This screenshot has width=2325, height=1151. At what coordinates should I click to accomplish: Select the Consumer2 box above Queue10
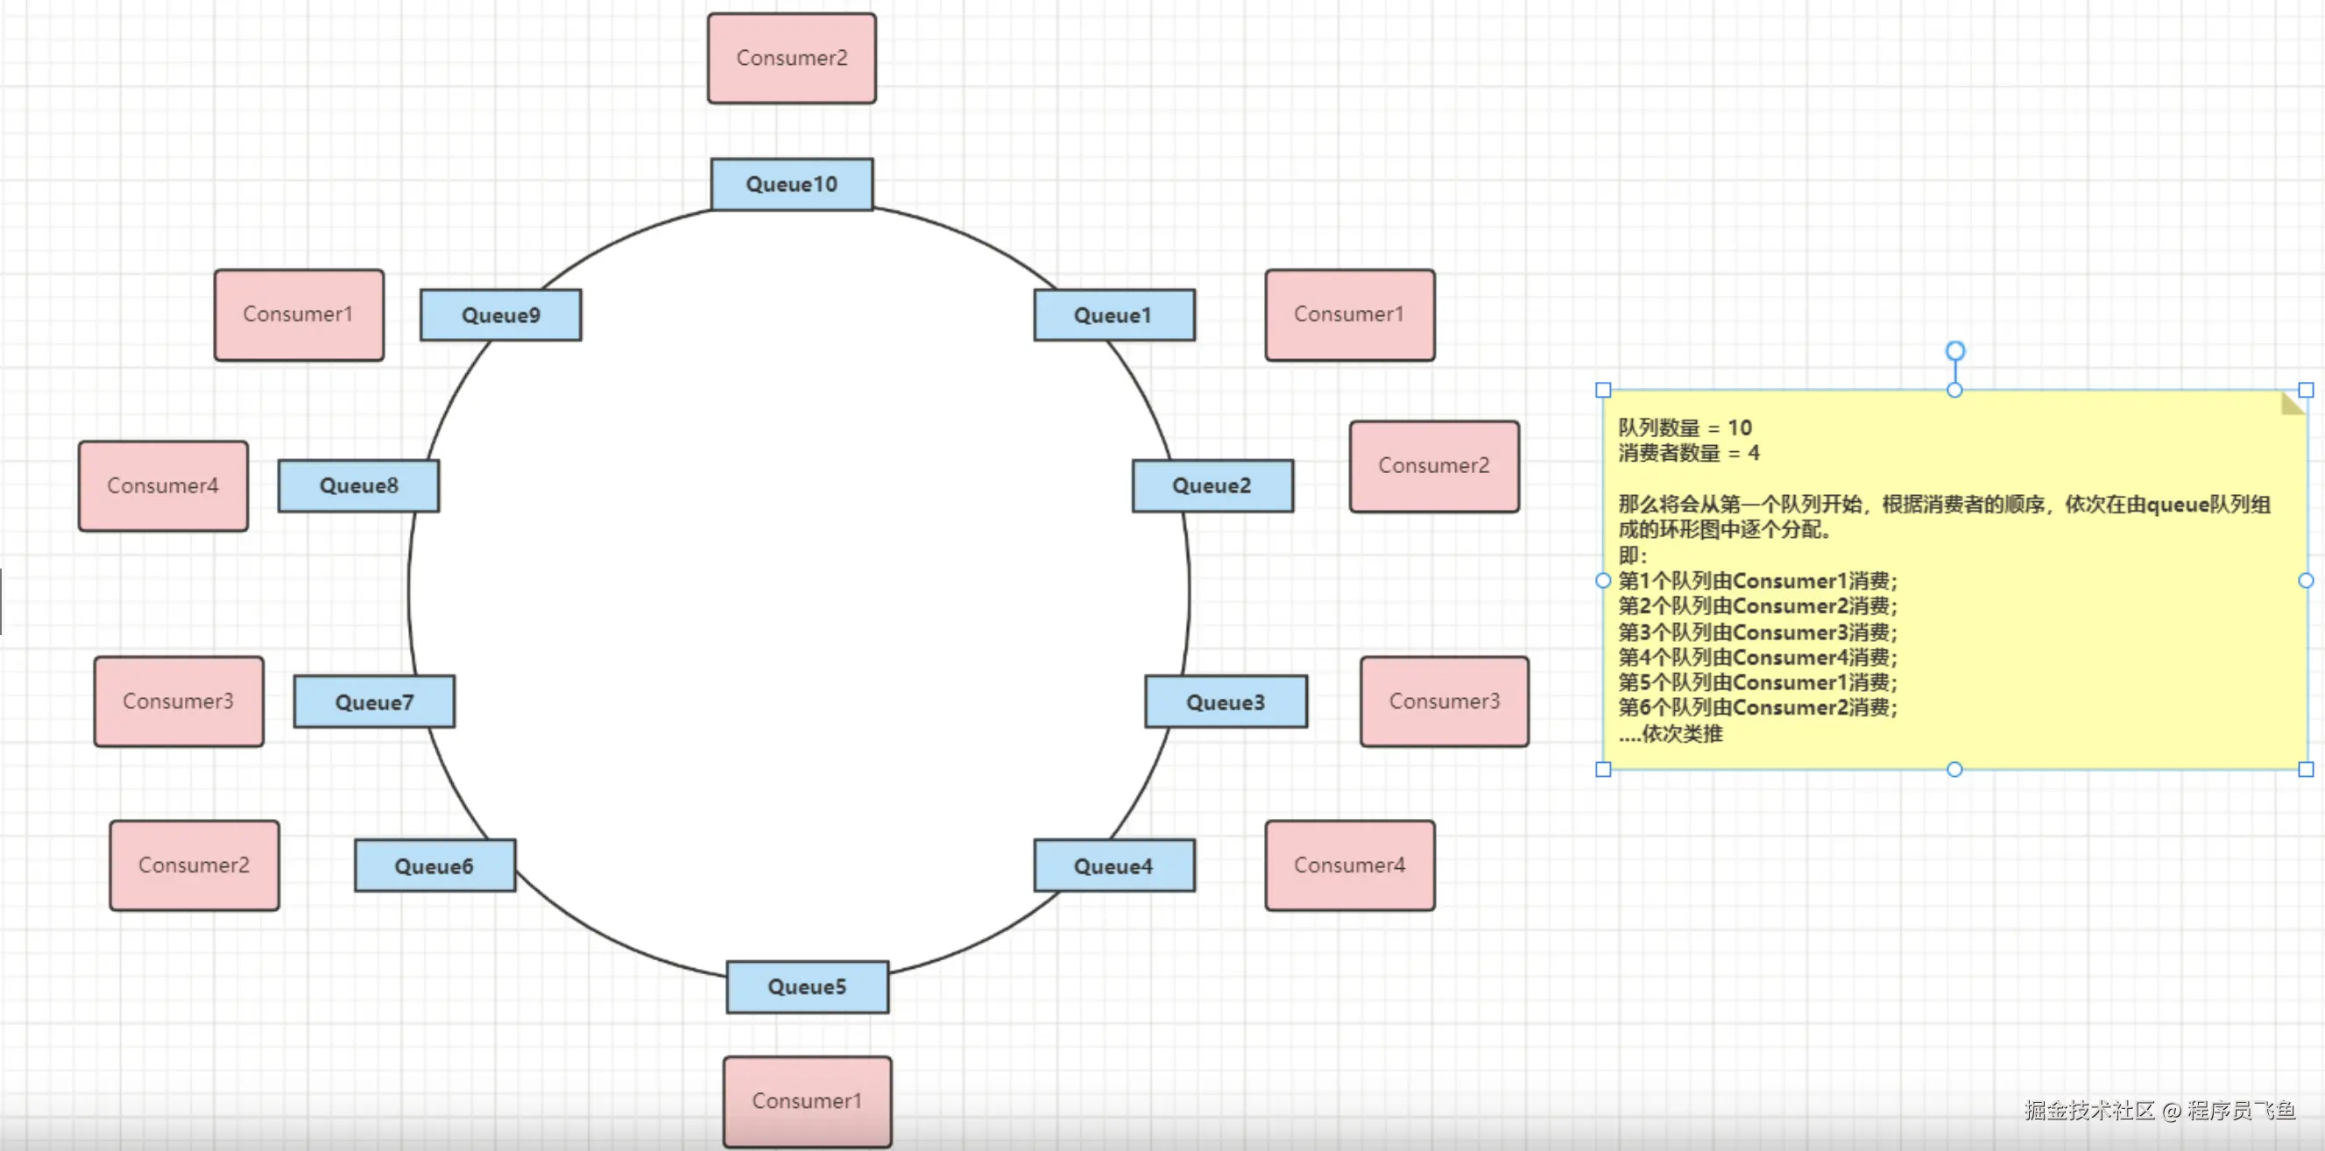point(792,58)
